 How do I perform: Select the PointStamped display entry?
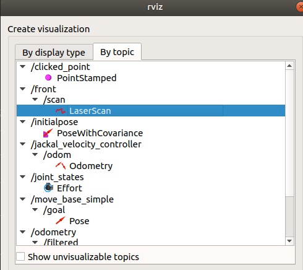click(87, 78)
